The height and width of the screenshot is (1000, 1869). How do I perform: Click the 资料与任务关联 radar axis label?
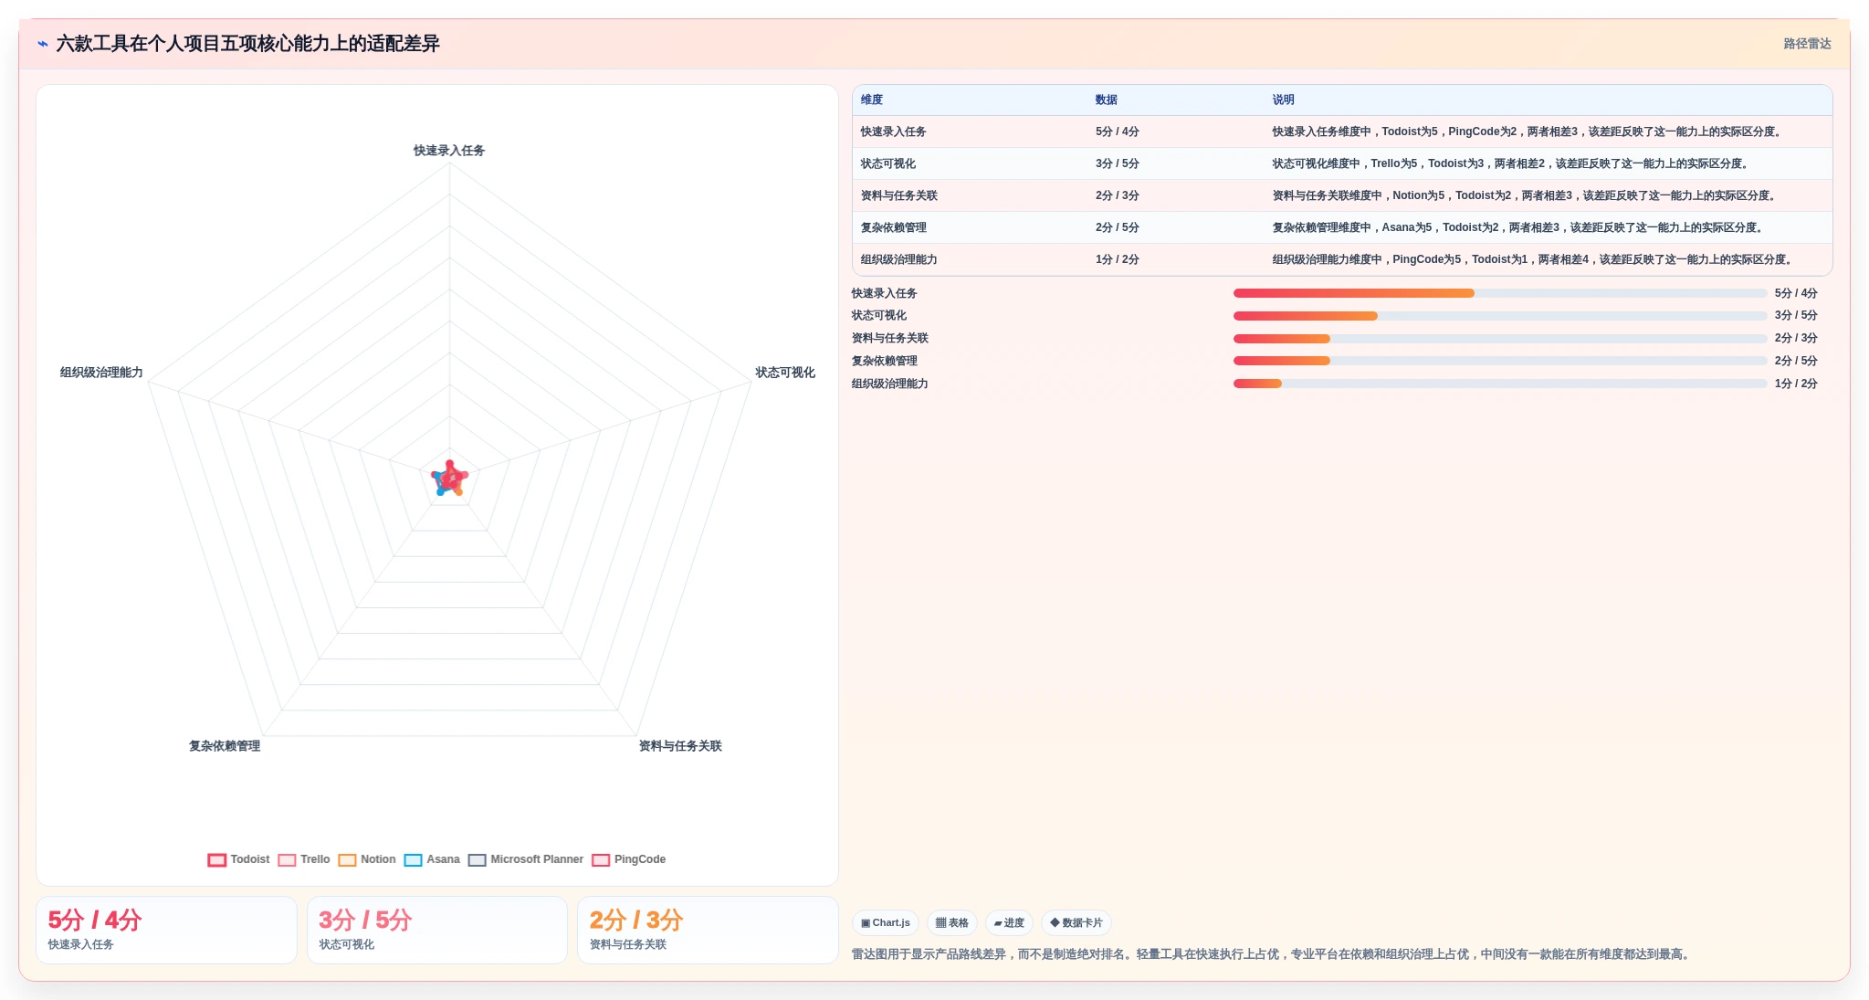click(680, 746)
